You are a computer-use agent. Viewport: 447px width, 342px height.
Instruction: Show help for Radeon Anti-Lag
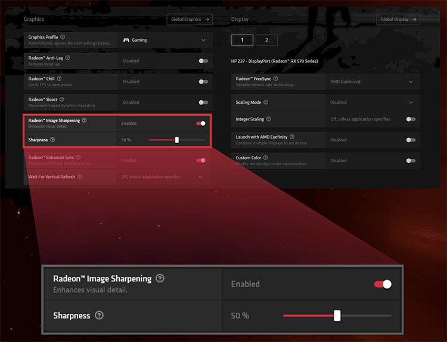(x=67, y=58)
